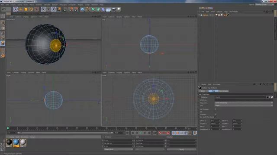Image resolution: width=277 pixels, height=155 pixels.
Task: Click the Play Forward button
Action: click(x=141, y=133)
